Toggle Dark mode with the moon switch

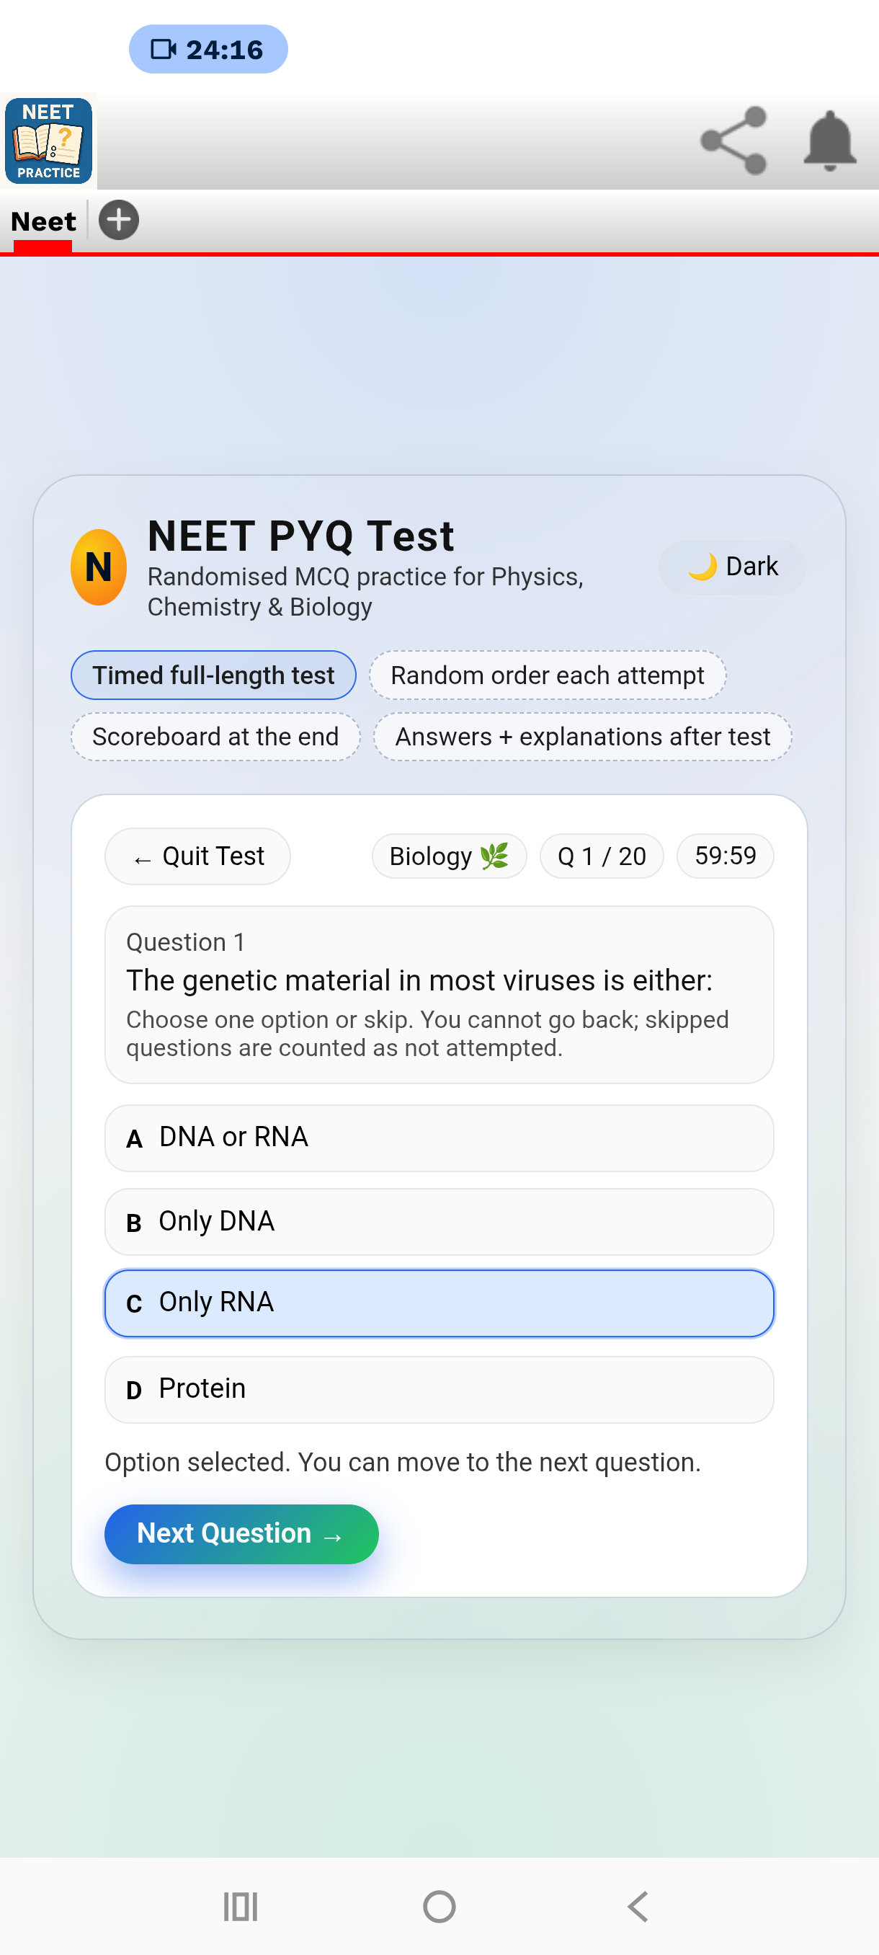tap(731, 566)
